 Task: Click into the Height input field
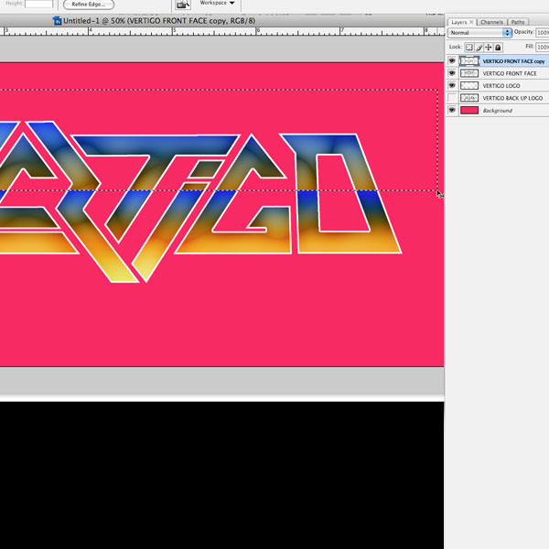[x=38, y=4]
